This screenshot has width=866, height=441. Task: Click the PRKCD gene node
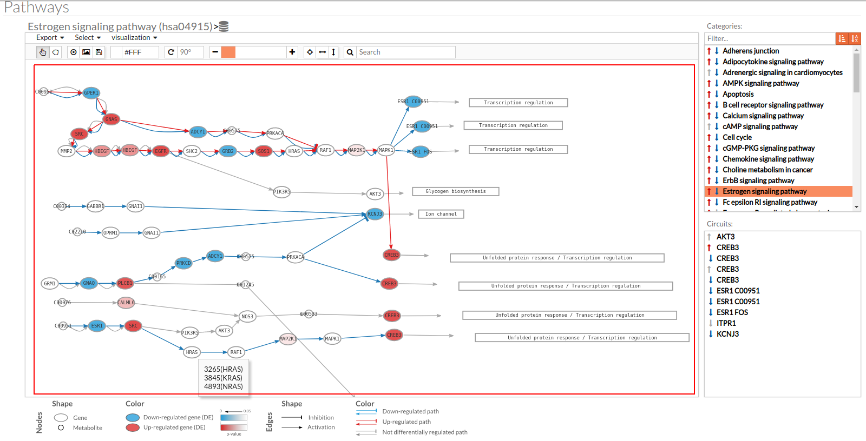(184, 263)
